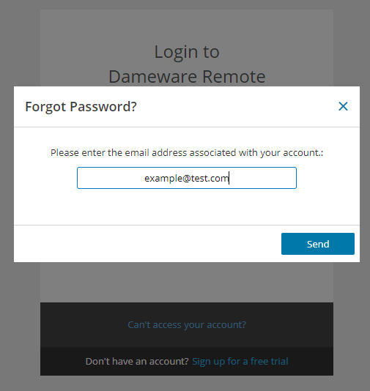
Task: Focus the email address input field
Action: click(x=187, y=178)
